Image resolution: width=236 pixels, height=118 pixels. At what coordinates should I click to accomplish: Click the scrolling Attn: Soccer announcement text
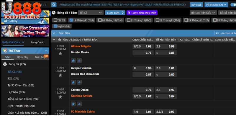(x=122, y=5)
